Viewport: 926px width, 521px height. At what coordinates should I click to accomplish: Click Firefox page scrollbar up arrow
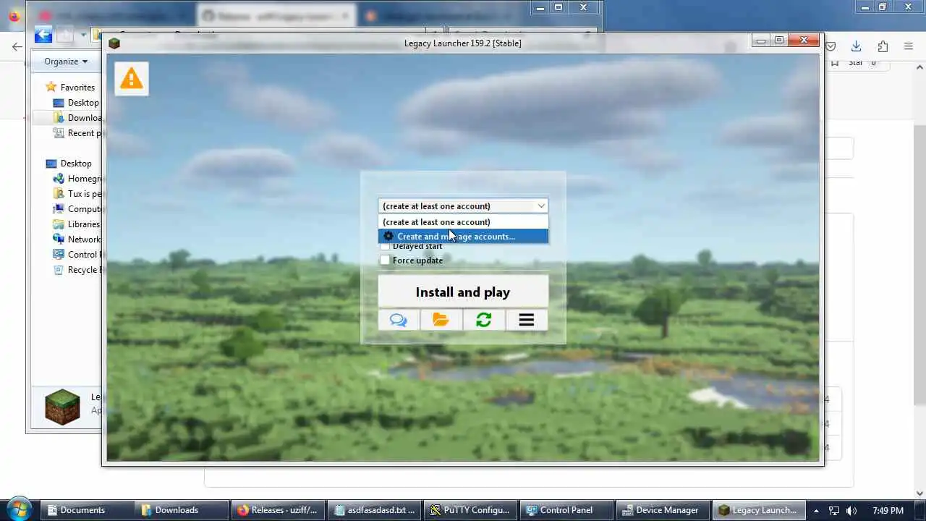(x=919, y=67)
